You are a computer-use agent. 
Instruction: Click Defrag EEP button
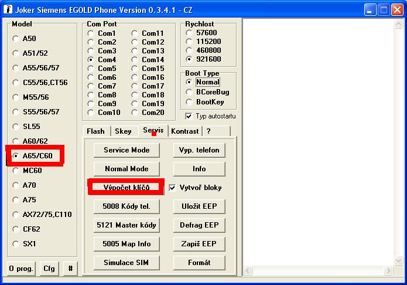(x=199, y=225)
